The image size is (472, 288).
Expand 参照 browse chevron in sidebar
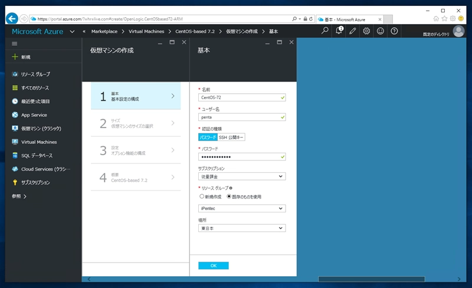tap(25, 197)
